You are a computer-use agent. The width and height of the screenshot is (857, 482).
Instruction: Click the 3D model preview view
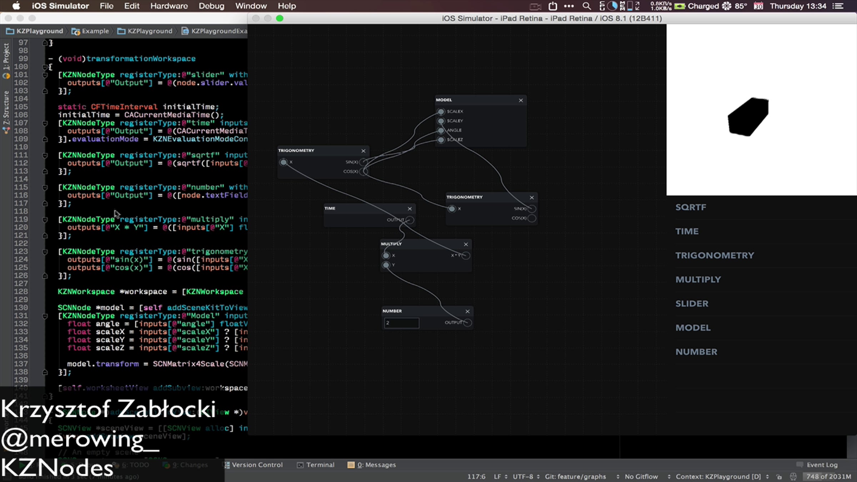pos(761,110)
